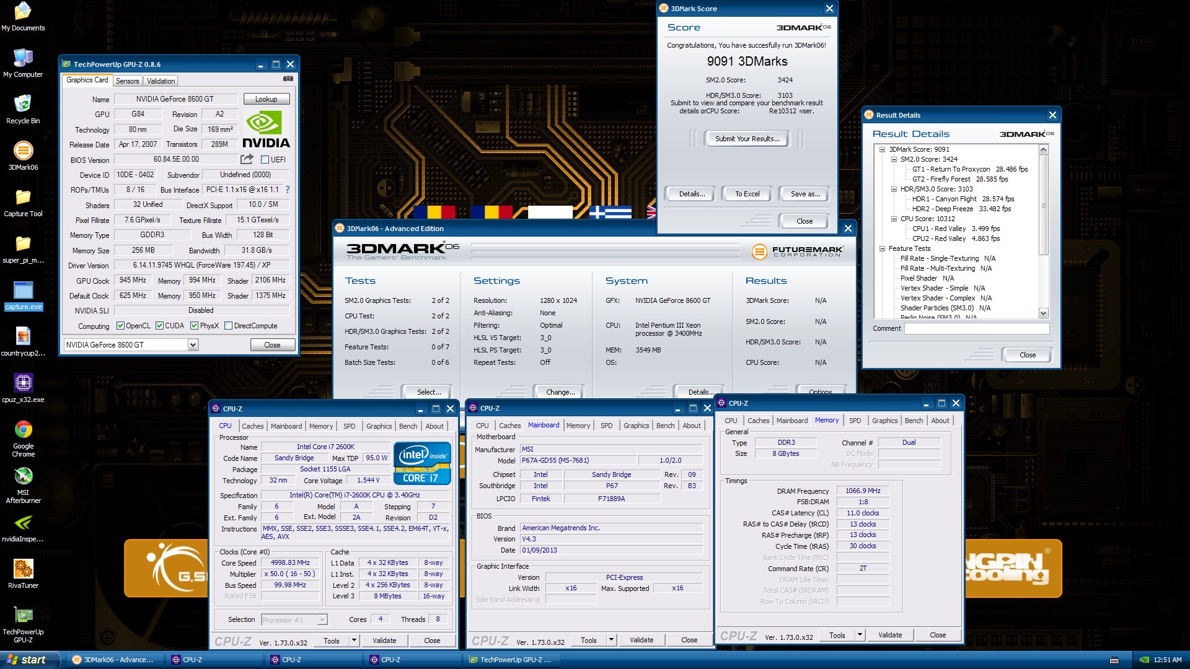Collapse the Feature Tests tree node
Screen dimensions: 1190x669
pos(882,248)
